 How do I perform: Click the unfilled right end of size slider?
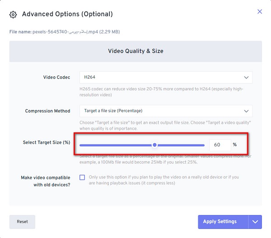point(181,145)
